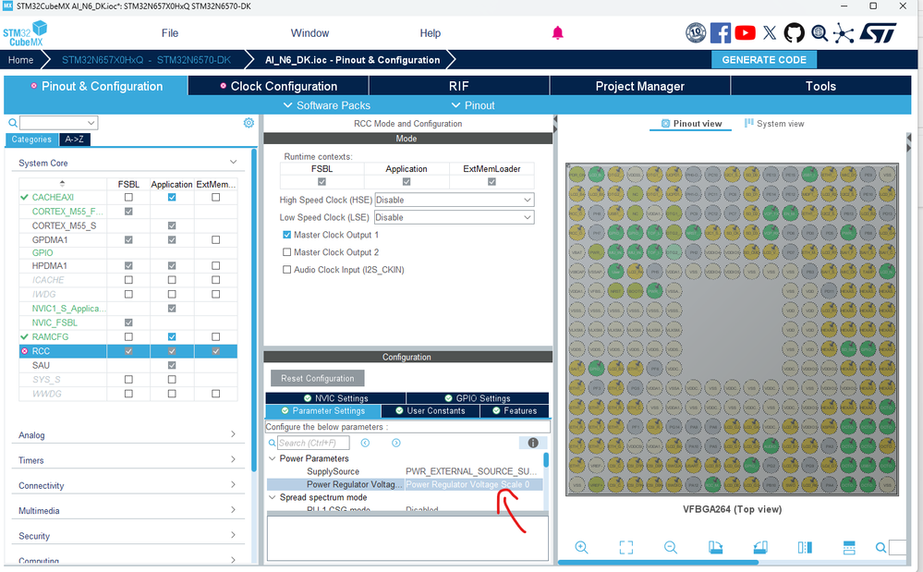Click the STM32CubeMX logo
The image size is (923, 572).
pos(25,33)
